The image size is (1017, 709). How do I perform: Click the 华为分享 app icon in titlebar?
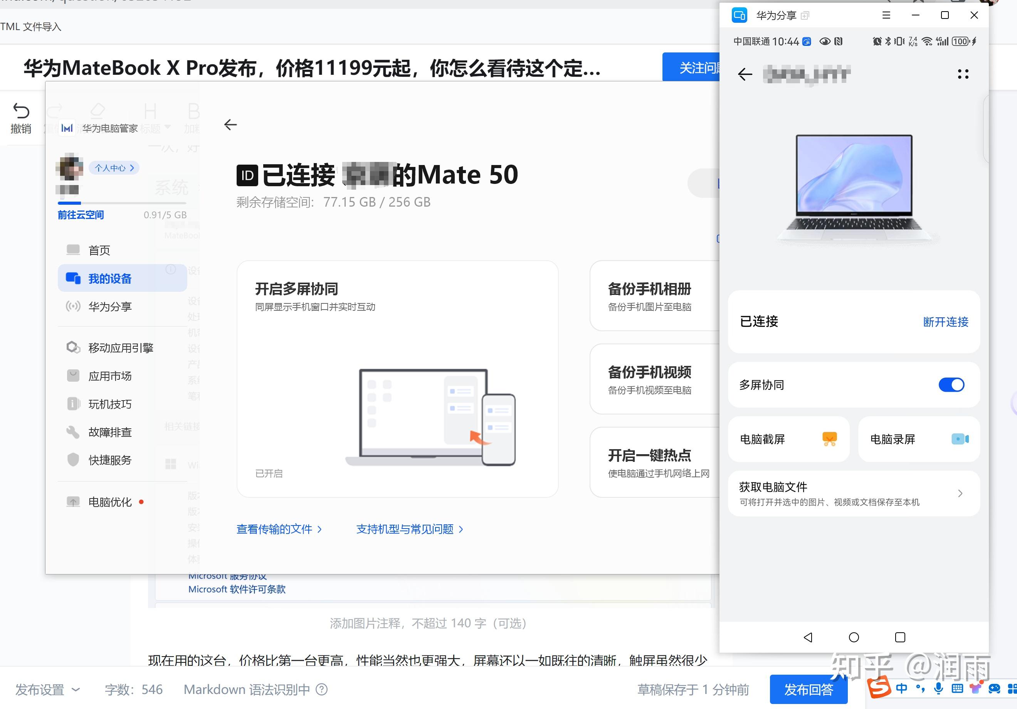pos(739,15)
